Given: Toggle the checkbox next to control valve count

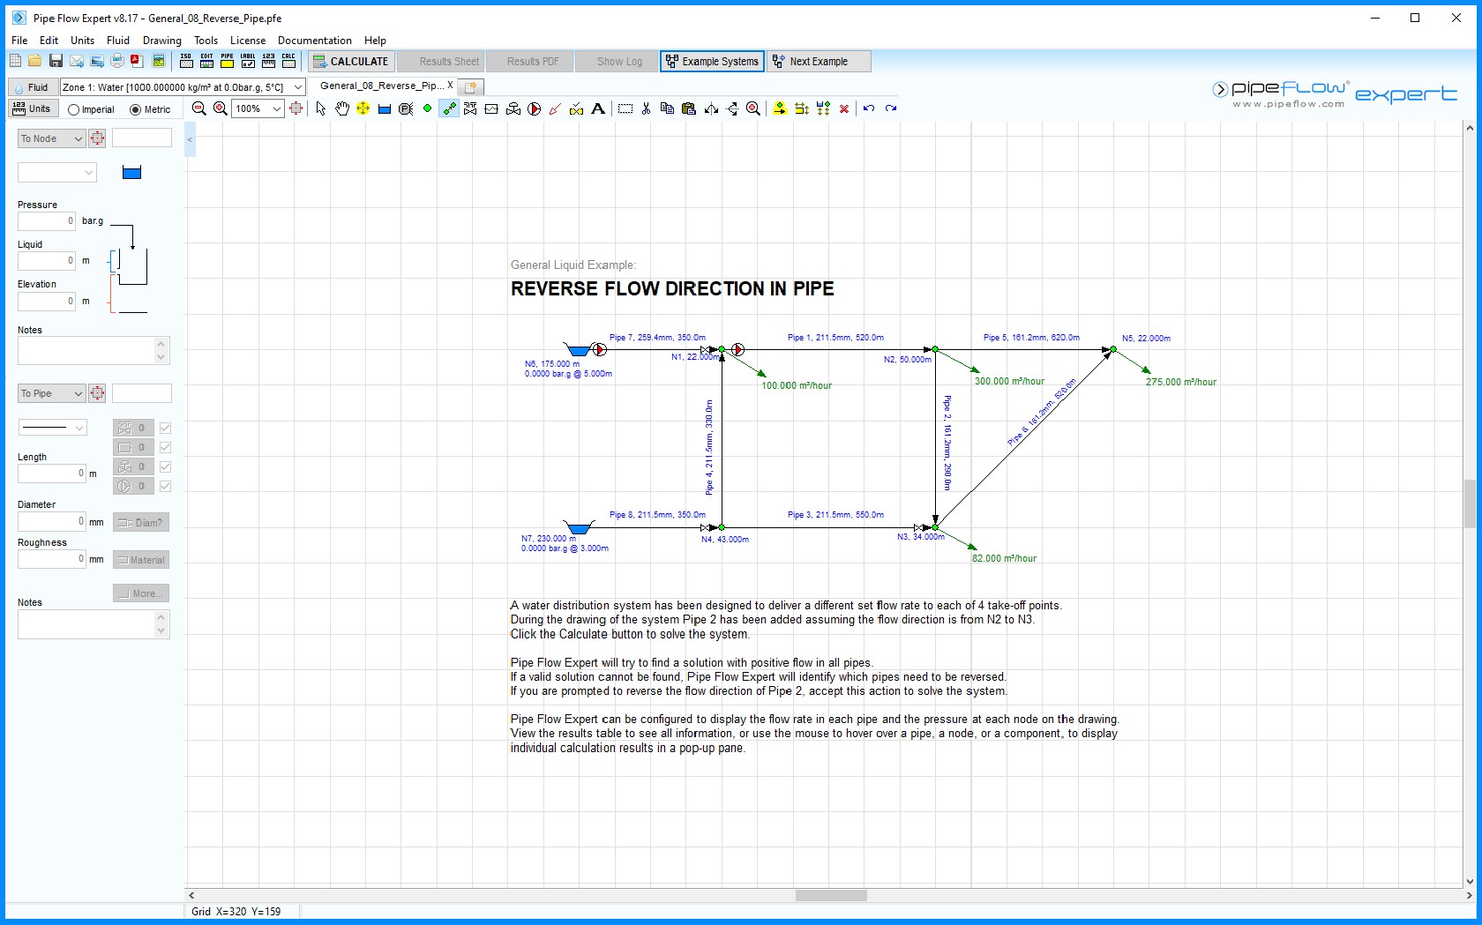Looking at the screenshot, I should 165,466.
